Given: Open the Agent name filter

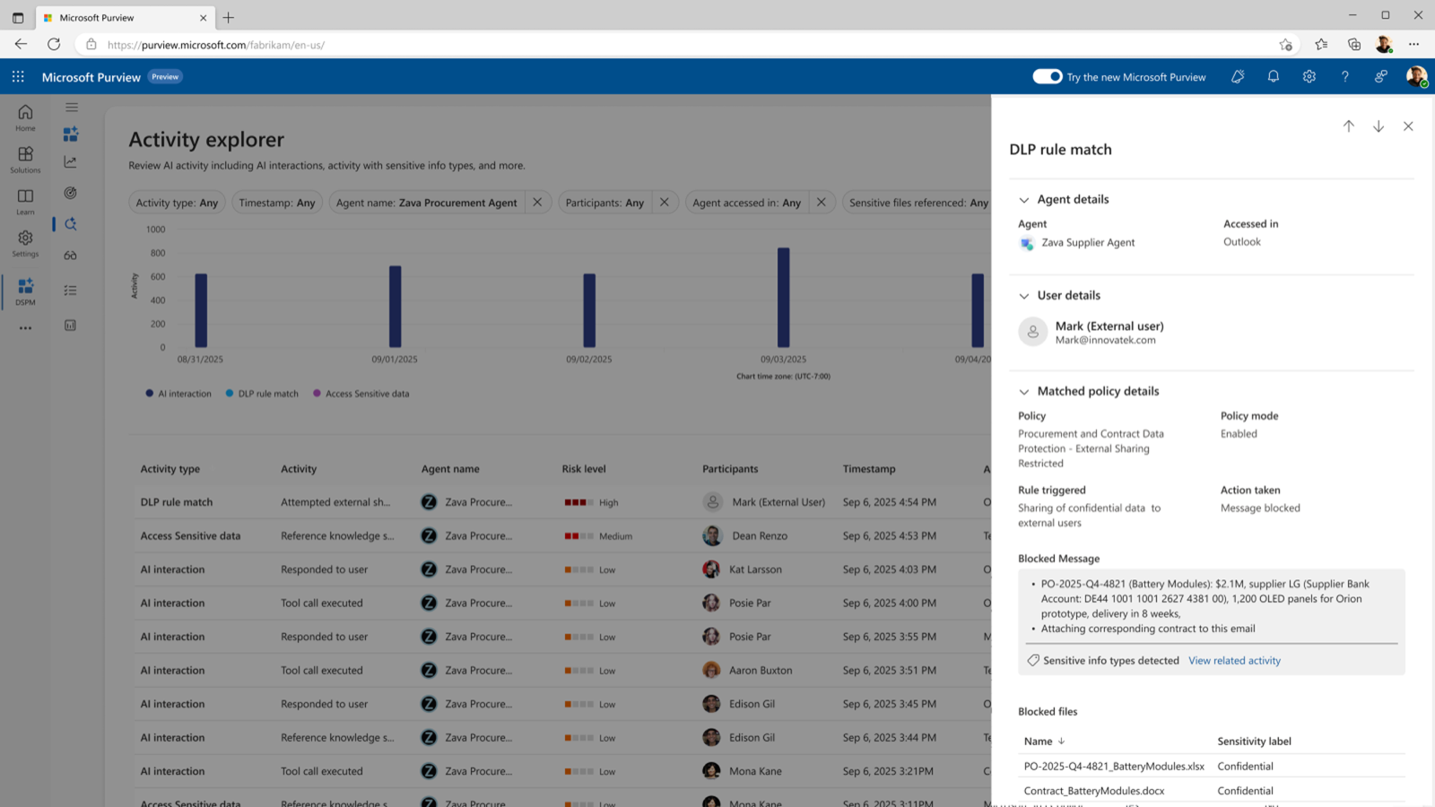Looking at the screenshot, I should pyautogui.click(x=427, y=203).
